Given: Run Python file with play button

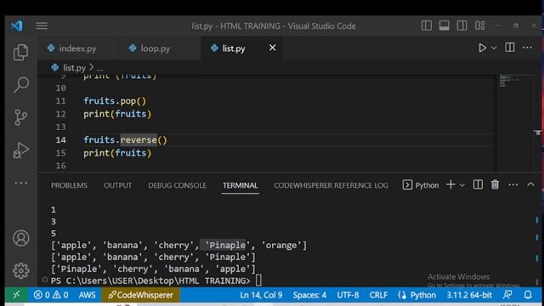Looking at the screenshot, I should point(482,48).
